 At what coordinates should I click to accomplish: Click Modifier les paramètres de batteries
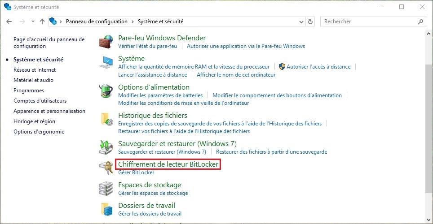tap(160, 95)
